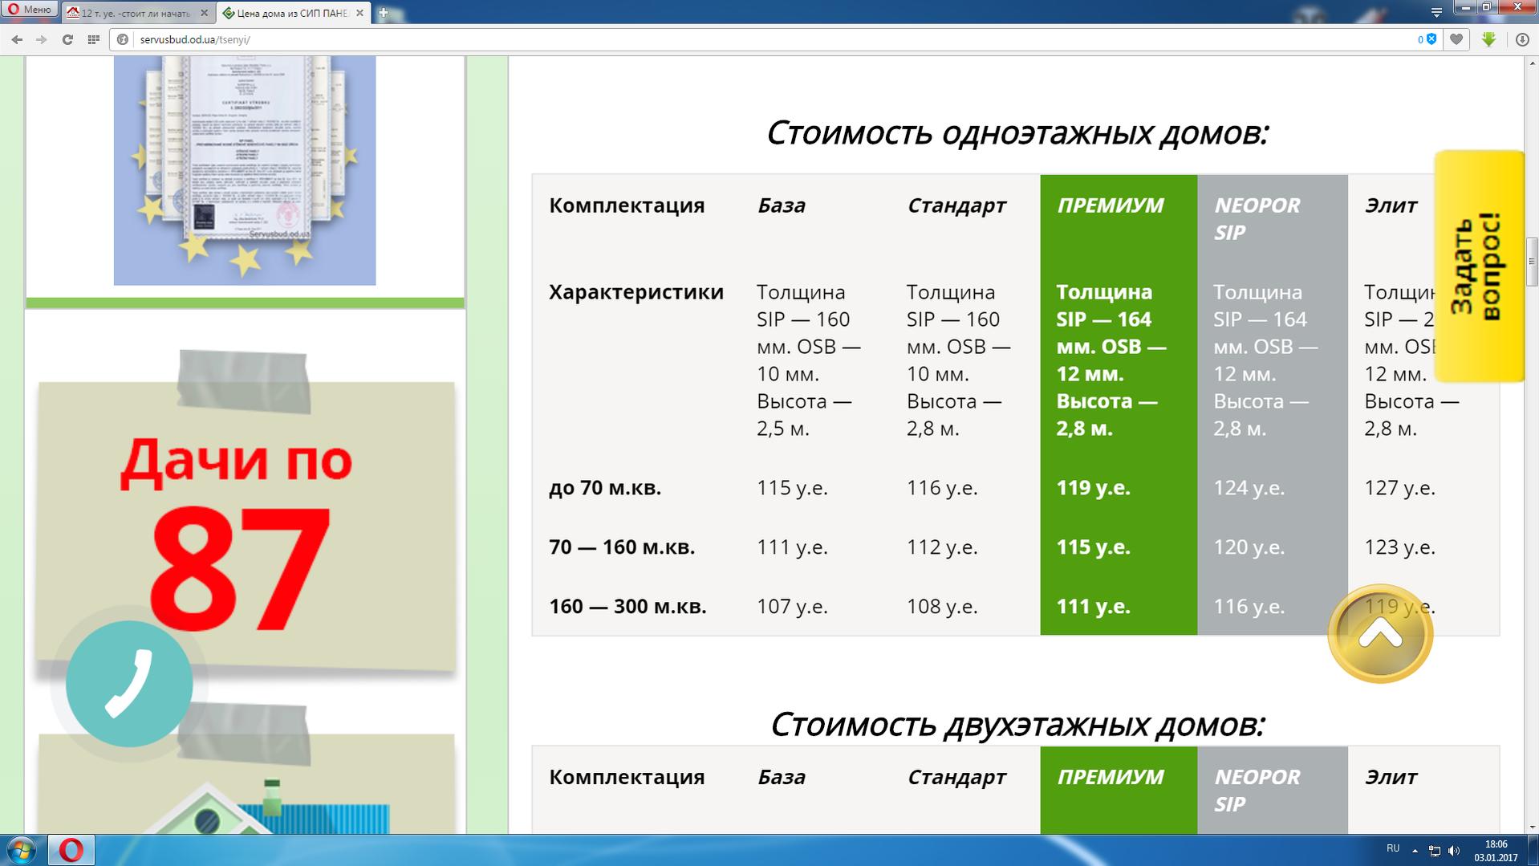Open the certificate image thumbnail
1539x866 pixels.
[x=245, y=170]
